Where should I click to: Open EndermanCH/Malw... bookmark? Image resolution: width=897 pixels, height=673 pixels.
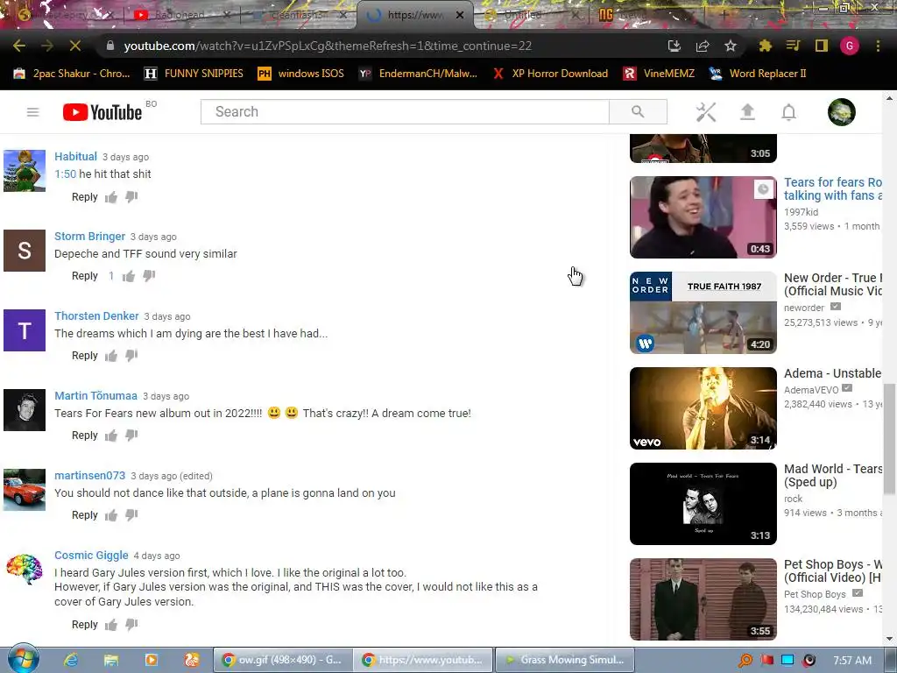click(x=418, y=74)
